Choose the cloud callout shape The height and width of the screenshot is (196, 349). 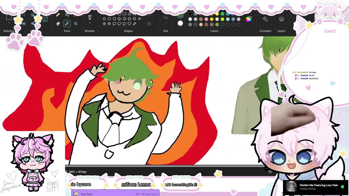click(124, 24)
